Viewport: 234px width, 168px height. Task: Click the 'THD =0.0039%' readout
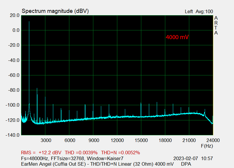(x=81, y=153)
